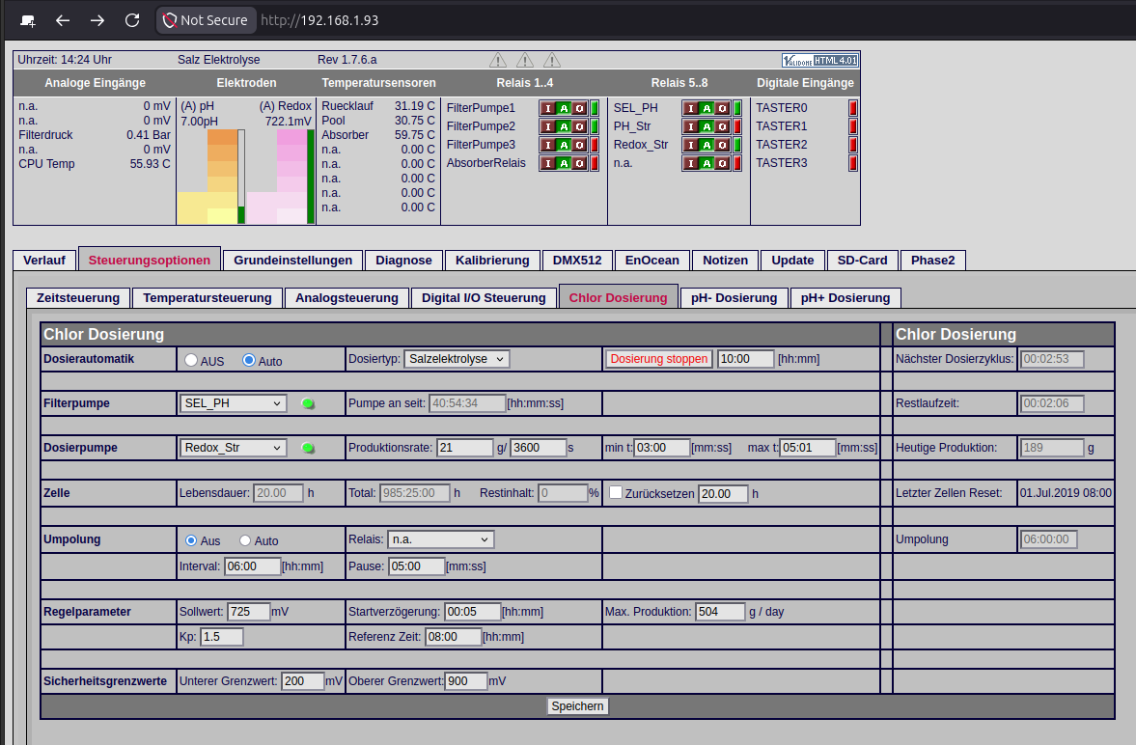Open the pH- Dosierung tab

click(734, 298)
